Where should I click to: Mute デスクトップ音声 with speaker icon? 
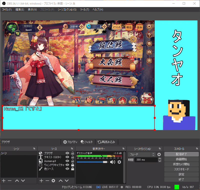(x=112, y=162)
